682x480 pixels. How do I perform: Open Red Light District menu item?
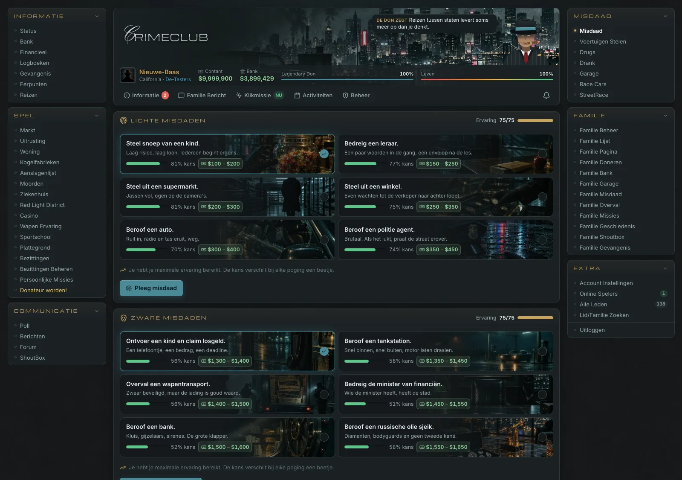tap(42, 205)
